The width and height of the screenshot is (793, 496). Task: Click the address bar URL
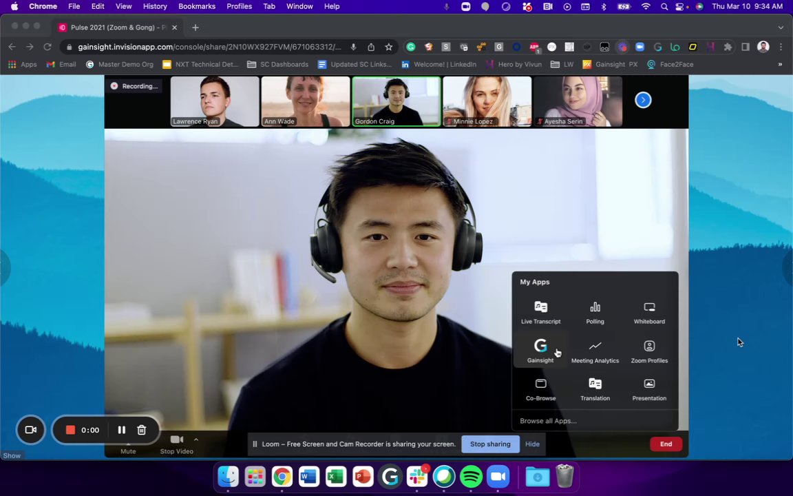click(209, 47)
